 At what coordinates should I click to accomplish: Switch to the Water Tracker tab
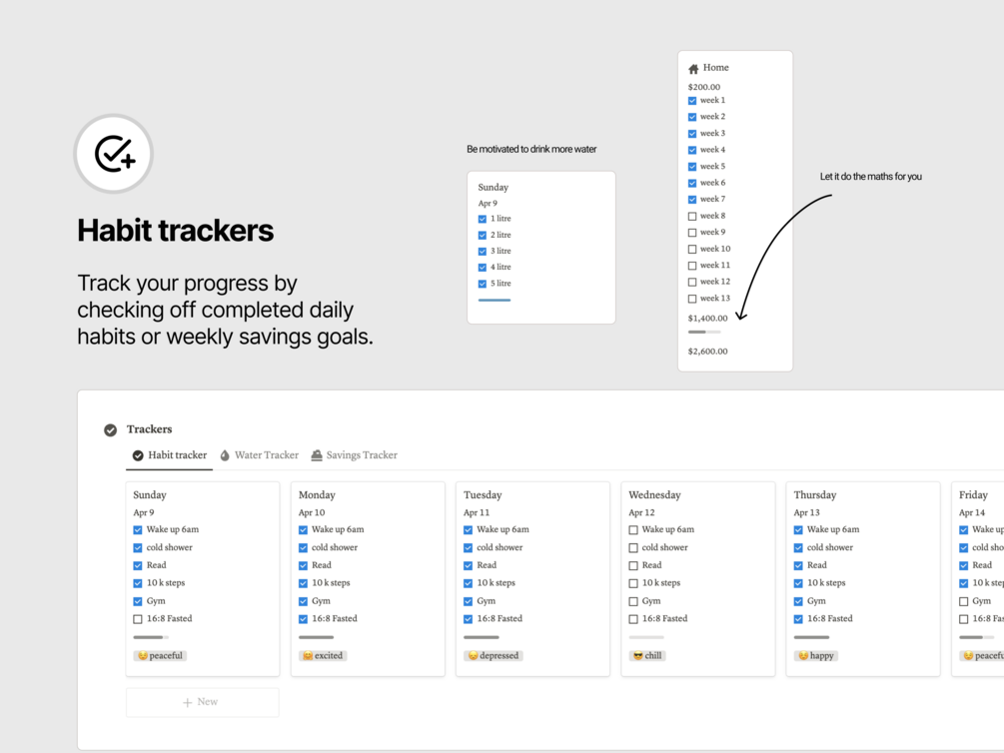266,455
